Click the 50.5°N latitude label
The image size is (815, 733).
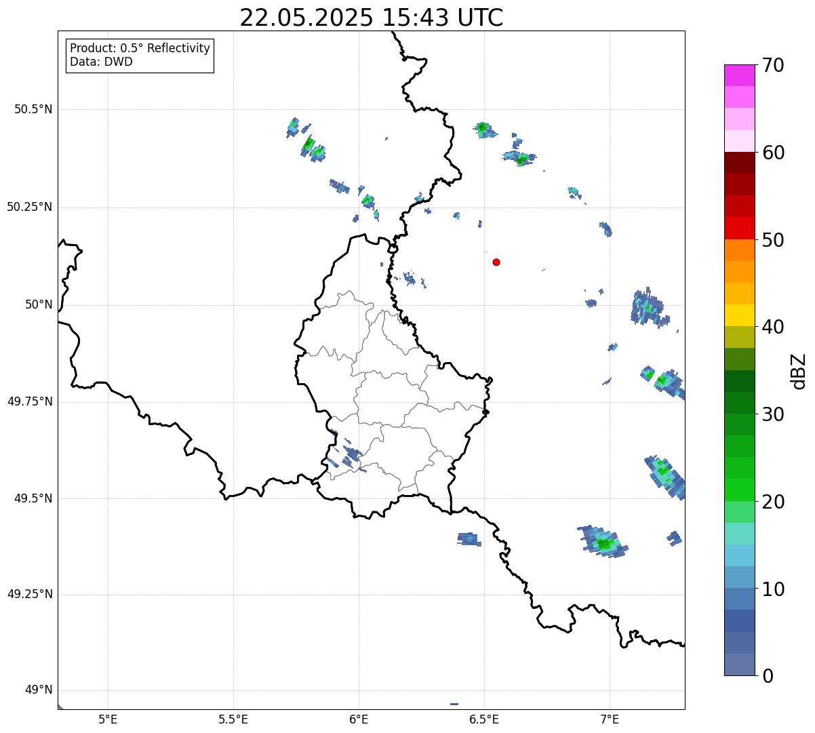[33, 109]
